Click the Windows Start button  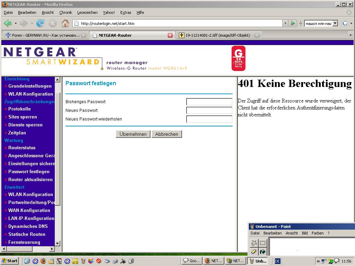click(x=10, y=261)
